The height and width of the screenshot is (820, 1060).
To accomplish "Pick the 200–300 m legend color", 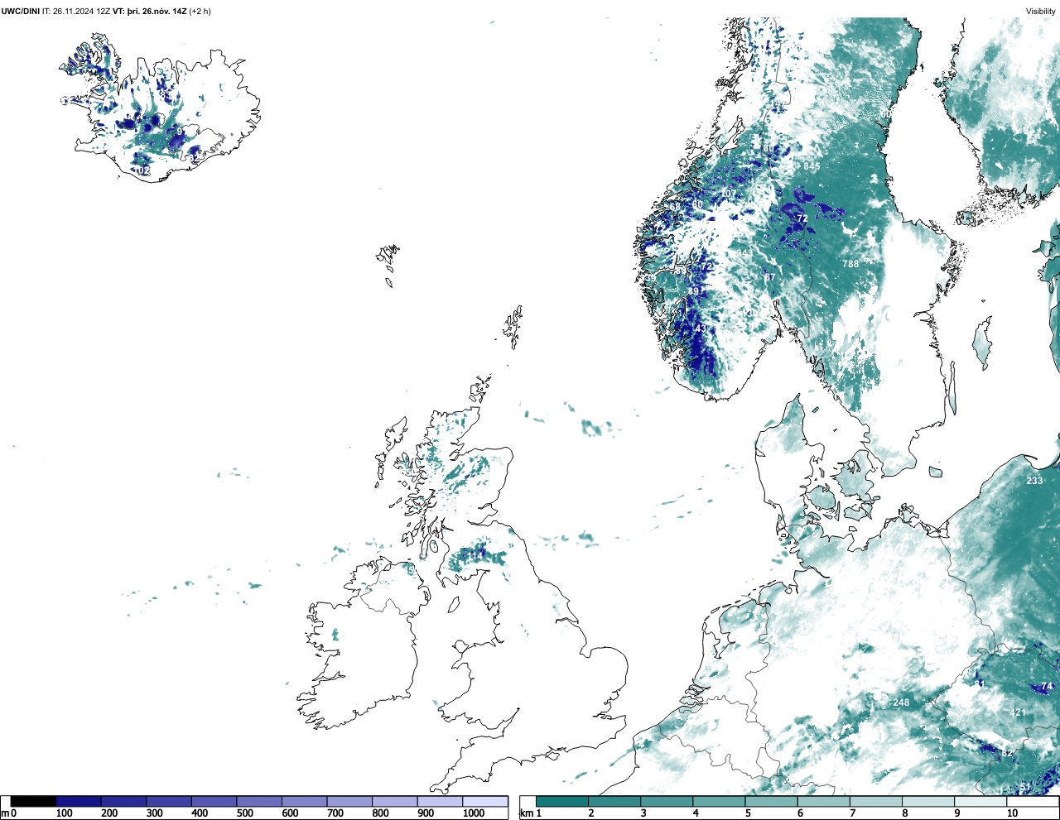I will pyautogui.click(x=123, y=801).
